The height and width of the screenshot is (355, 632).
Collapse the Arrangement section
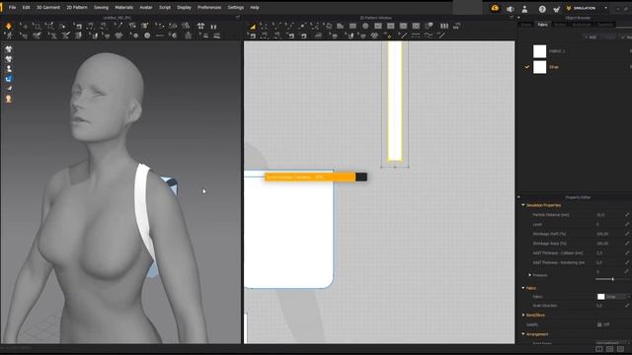523,334
